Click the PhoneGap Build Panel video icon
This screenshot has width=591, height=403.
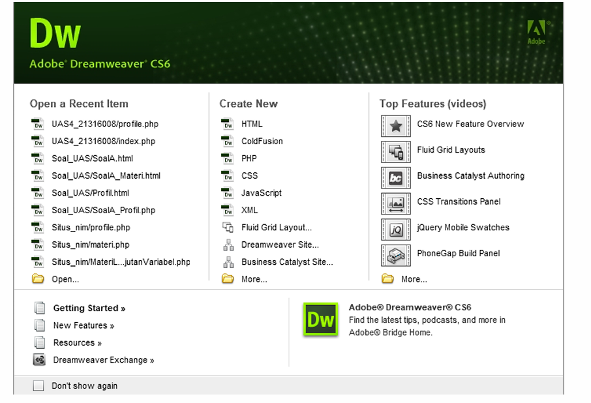point(396,256)
